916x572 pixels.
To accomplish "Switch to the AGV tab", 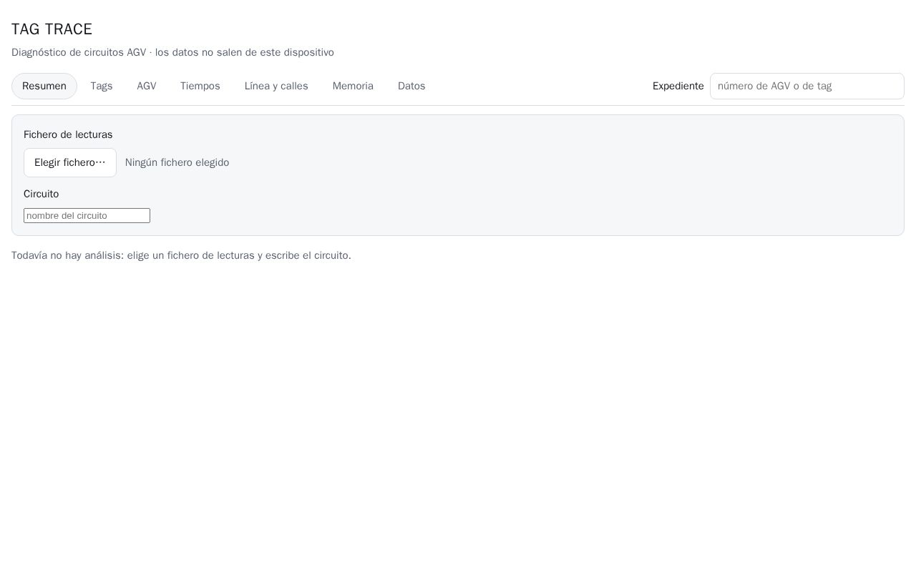I will (147, 86).
